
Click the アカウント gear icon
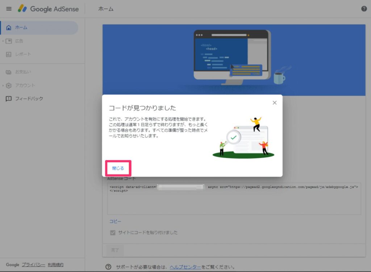(x=9, y=85)
